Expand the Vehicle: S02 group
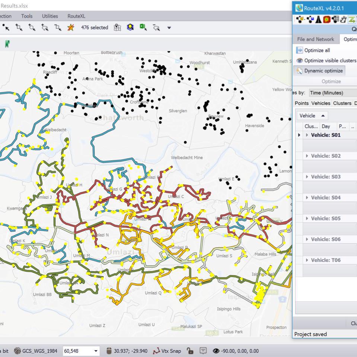 point(307,156)
